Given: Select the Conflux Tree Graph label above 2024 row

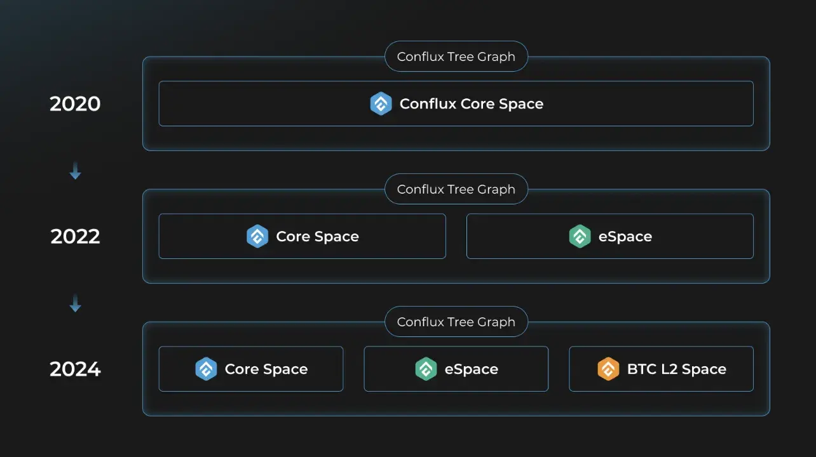Looking at the screenshot, I should pyautogui.click(x=456, y=322).
